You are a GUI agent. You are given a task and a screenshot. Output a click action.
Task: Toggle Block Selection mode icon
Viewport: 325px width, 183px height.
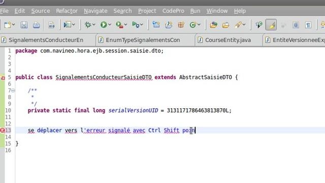(296, 25)
